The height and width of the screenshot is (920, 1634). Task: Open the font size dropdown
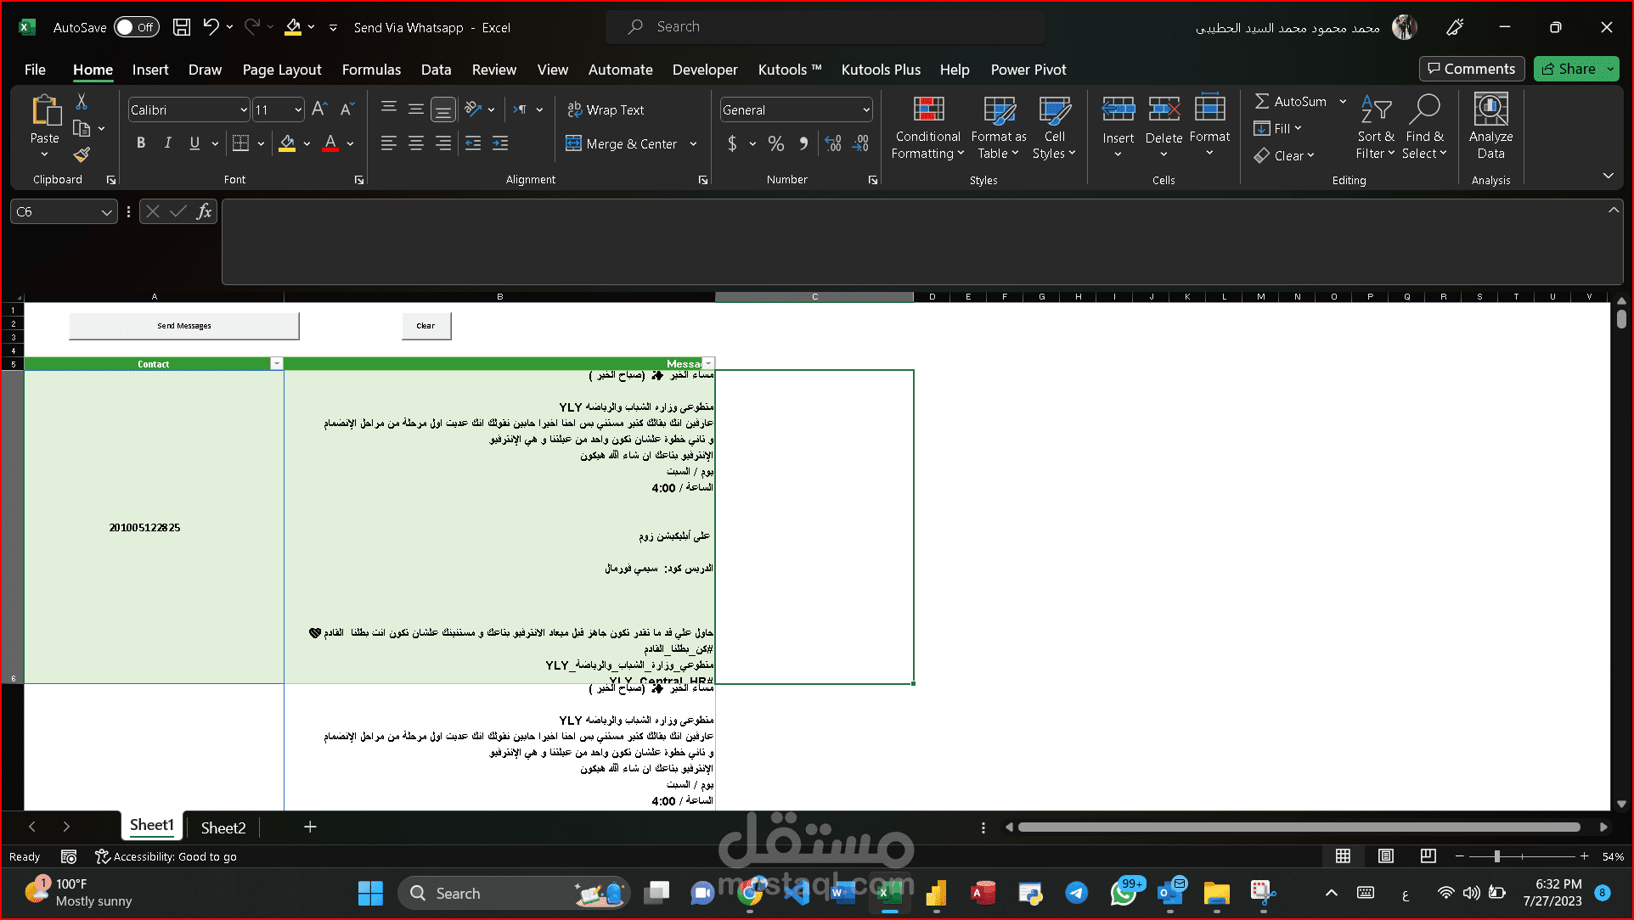tap(297, 109)
